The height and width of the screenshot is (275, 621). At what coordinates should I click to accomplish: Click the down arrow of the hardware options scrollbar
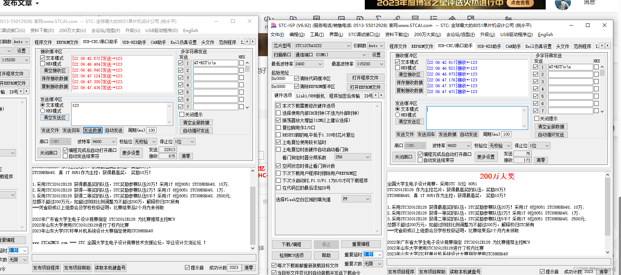point(377,231)
